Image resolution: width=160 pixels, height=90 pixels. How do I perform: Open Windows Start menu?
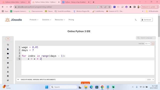47,87
